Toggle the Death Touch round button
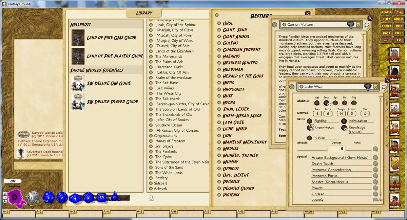 (x=375, y=163)
